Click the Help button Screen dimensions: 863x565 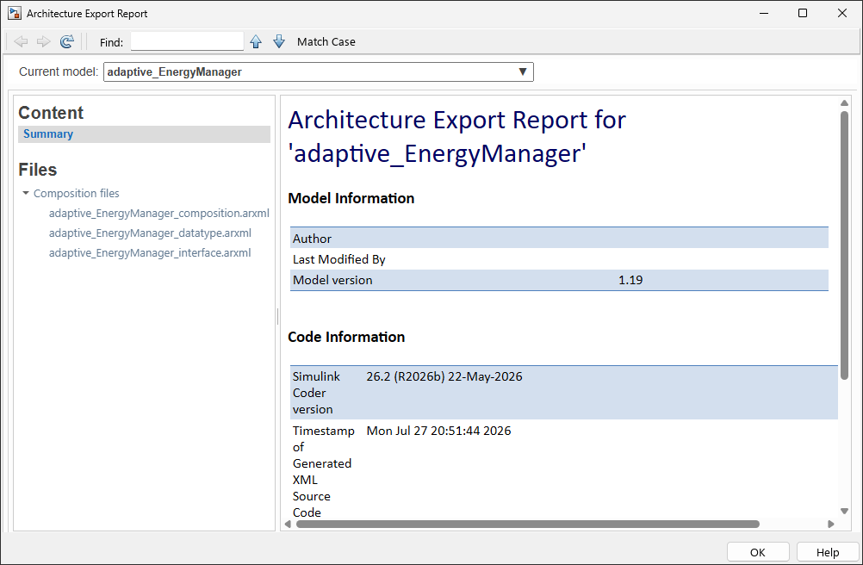pyautogui.click(x=827, y=552)
